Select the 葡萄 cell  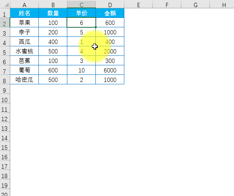pyautogui.click(x=24, y=70)
